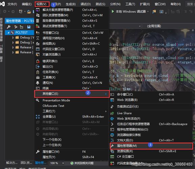
Task: Click the 任务列表 icon
Action: [38, 72]
